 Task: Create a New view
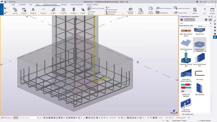[24, 11]
